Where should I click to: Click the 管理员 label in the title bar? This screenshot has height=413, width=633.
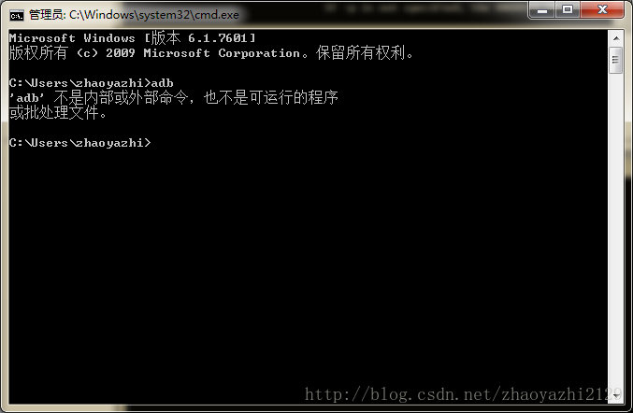coord(45,15)
